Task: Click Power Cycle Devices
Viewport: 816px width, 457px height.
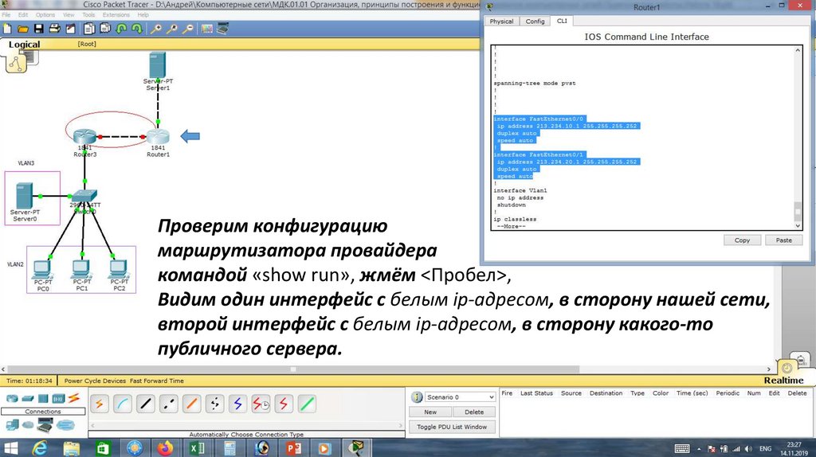Action: pyautogui.click(x=95, y=381)
